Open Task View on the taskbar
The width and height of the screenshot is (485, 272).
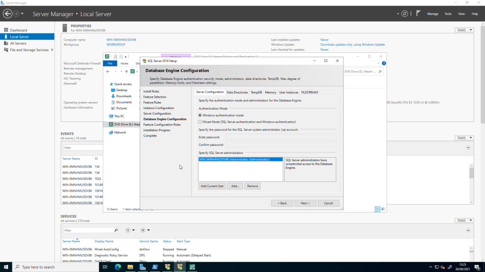click(x=105, y=267)
